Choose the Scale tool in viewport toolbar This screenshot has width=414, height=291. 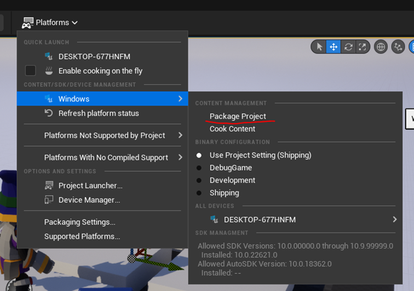363,47
